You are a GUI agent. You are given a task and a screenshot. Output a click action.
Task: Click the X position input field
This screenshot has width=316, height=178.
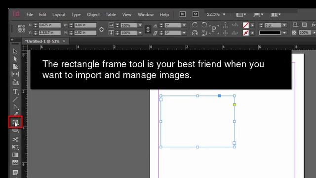(49, 25)
